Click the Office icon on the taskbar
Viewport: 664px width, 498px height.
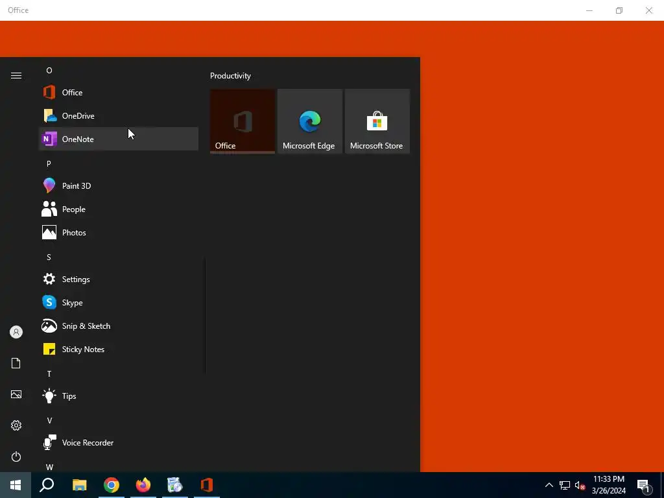click(207, 485)
